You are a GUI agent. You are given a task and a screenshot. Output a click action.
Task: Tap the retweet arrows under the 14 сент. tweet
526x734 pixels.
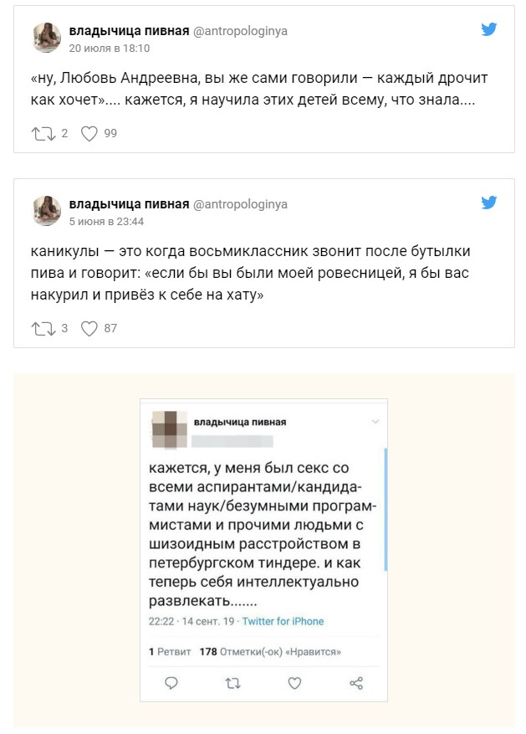233,683
